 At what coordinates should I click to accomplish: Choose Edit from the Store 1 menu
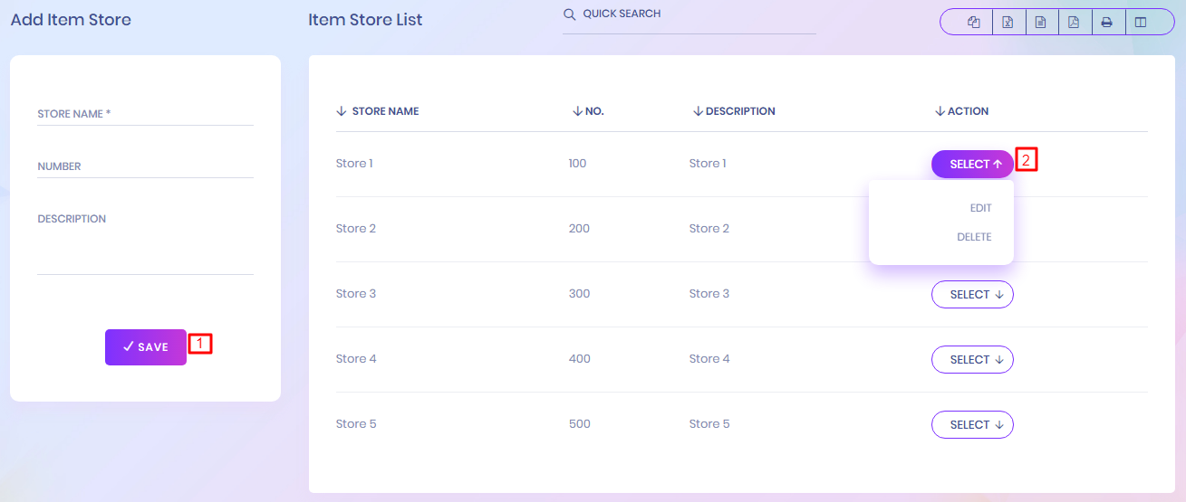[x=980, y=208]
